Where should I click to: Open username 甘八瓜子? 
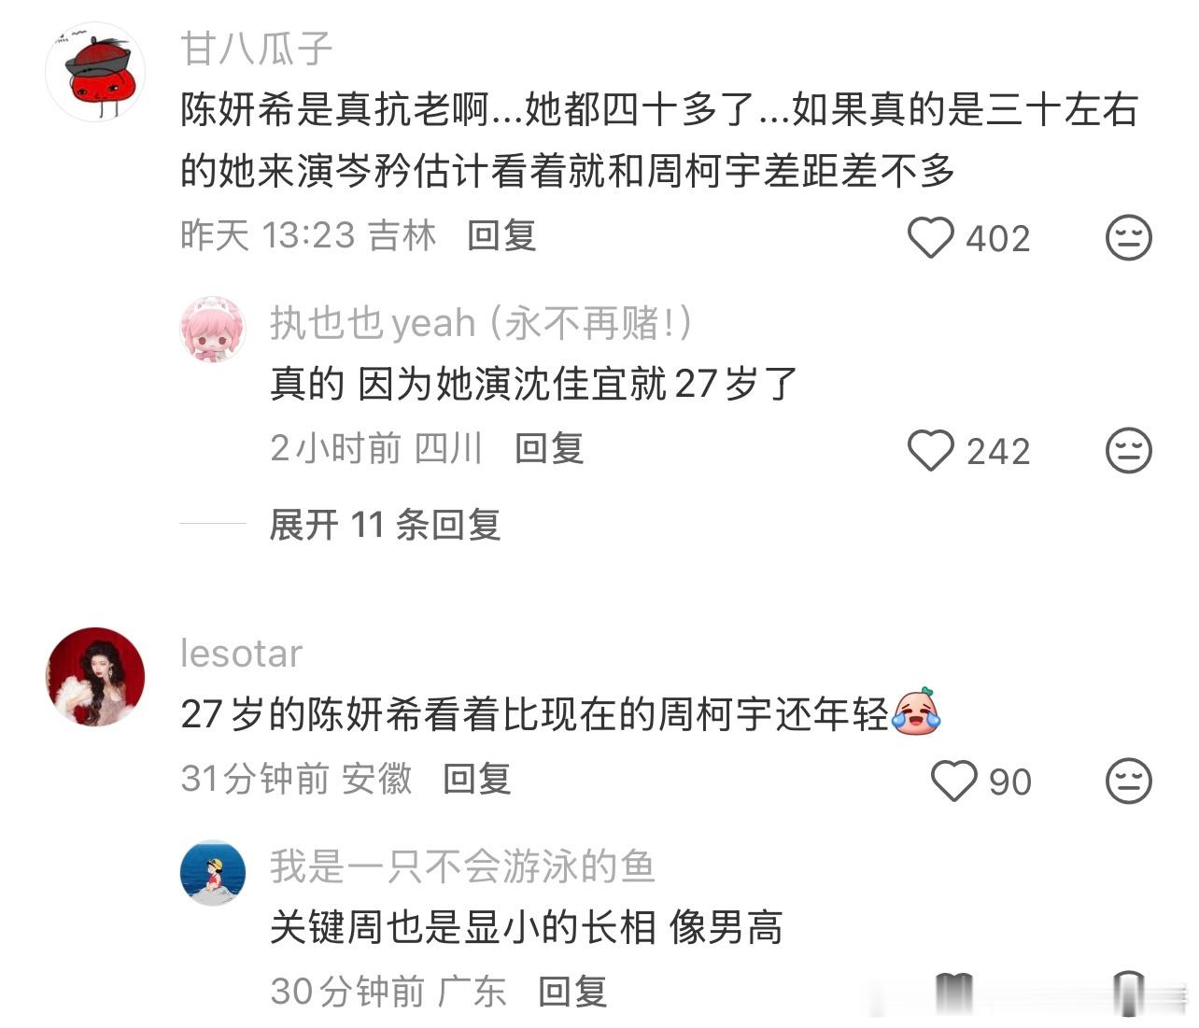pyautogui.click(x=257, y=48)
